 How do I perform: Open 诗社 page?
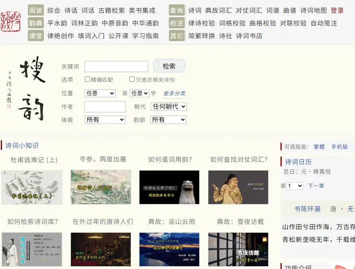(226, 36)
